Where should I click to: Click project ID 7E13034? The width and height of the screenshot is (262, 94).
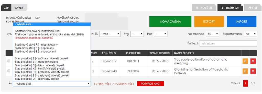point(133,71)
